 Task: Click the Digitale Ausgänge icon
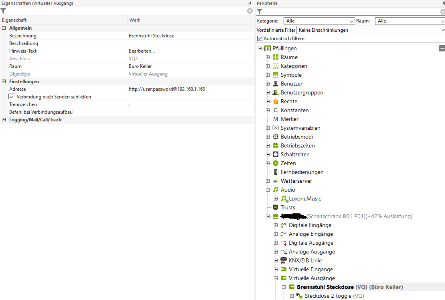click(283, 243)
